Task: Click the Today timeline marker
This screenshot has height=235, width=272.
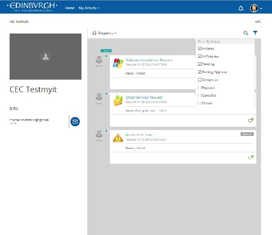Action: (106, 50)
